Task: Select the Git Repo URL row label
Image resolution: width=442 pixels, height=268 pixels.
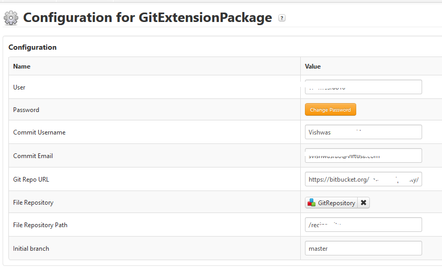Action: click(31, 179)
